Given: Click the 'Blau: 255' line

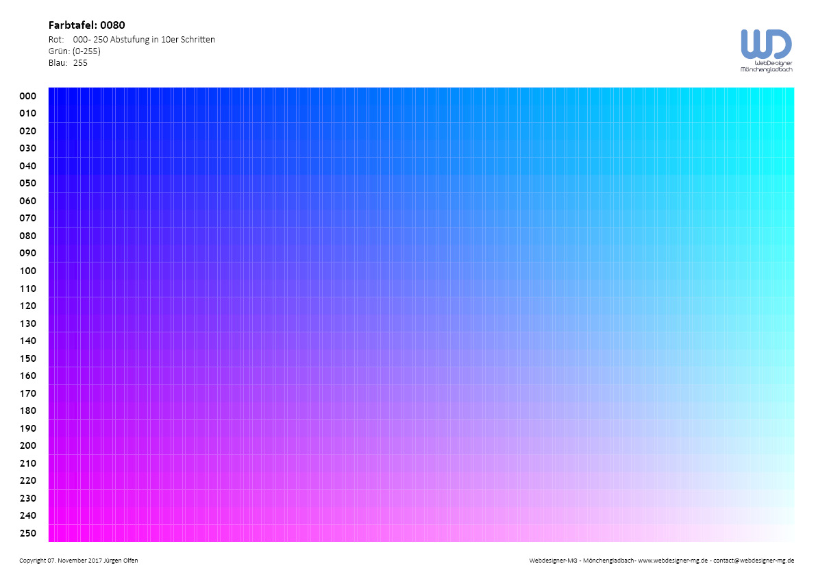Looking at the screenshot, I should coord(69,62).
